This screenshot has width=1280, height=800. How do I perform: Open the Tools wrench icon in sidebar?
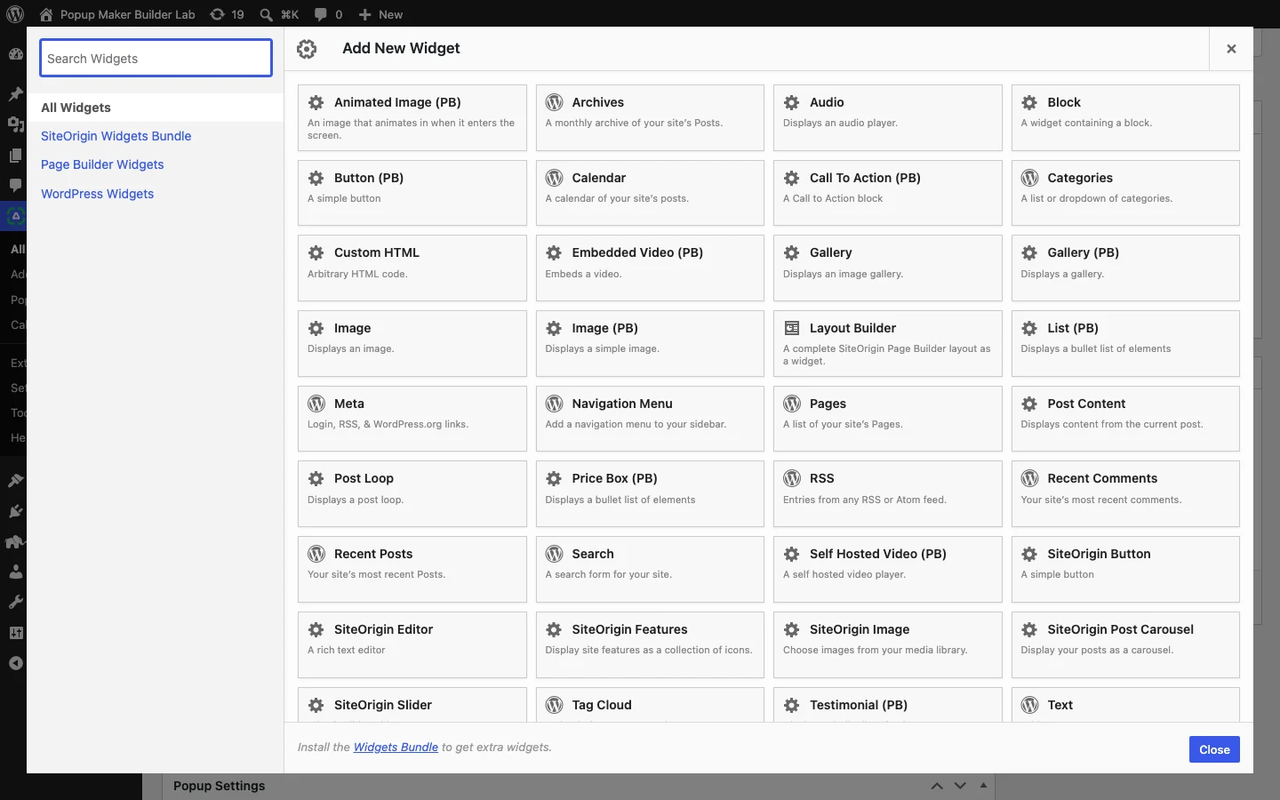tap(15, 602)
